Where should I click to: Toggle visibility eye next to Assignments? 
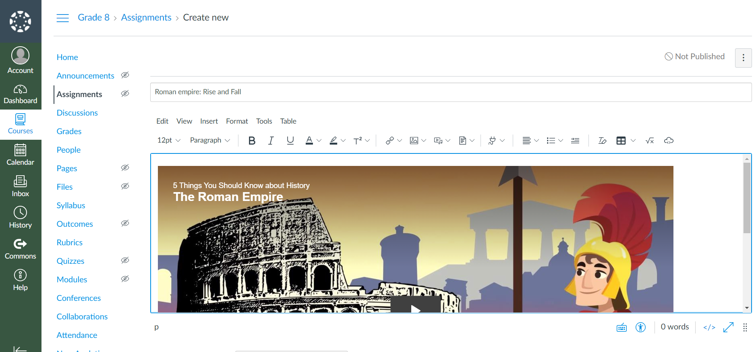[125, 93]
